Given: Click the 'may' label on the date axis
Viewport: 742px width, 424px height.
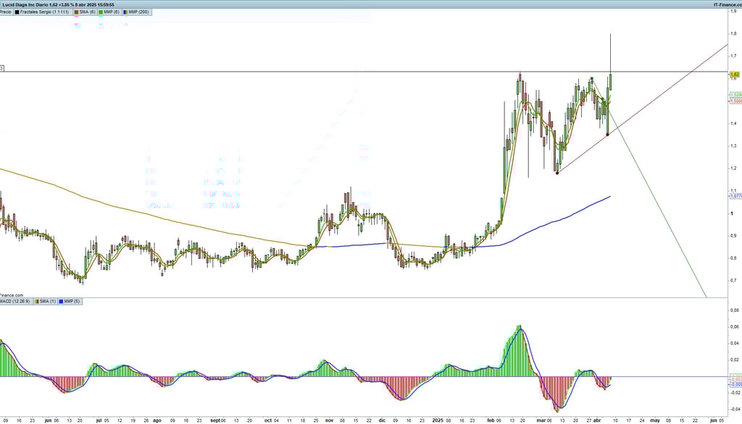Looking at the screenshot, I should [655, 420].
